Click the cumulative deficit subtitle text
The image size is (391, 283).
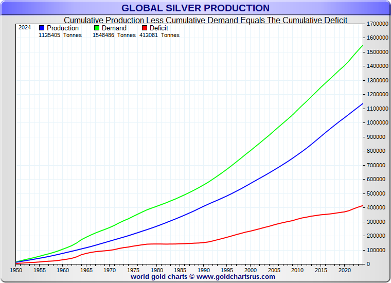point(205,20)
